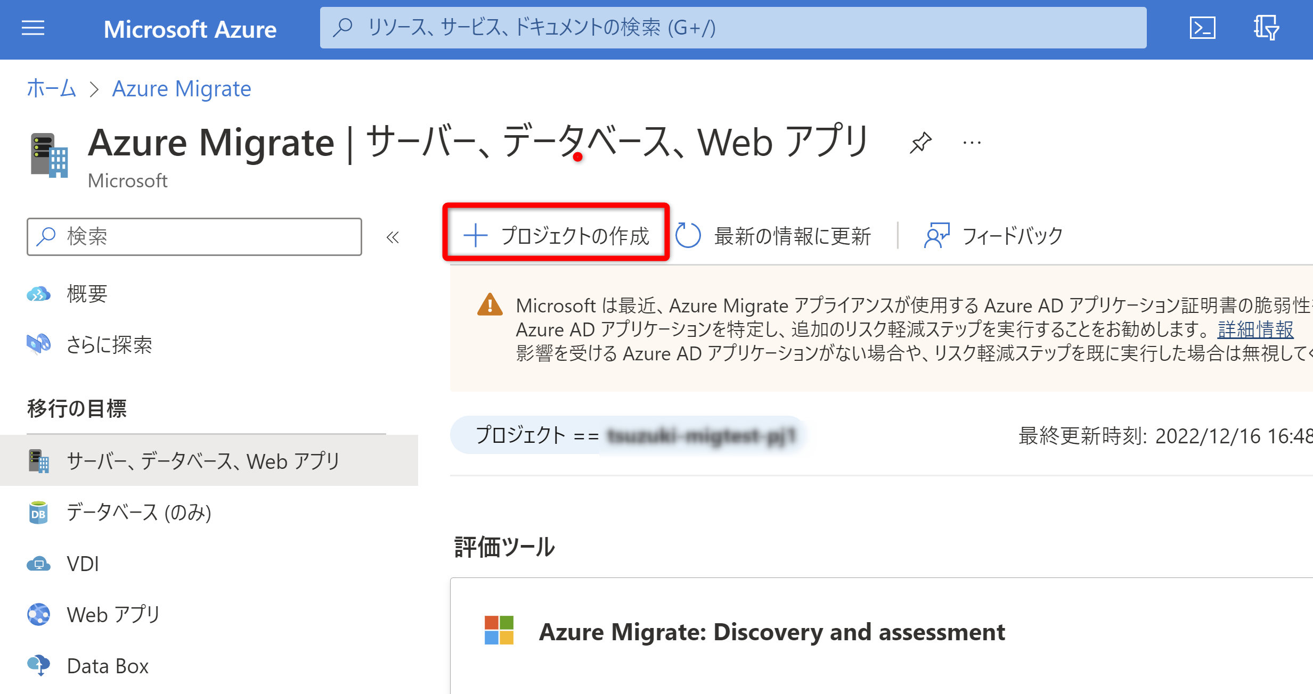Open the hamburger portal menu
The width and height of the screenshot is (1313, 694).
(x=33, y=28)
